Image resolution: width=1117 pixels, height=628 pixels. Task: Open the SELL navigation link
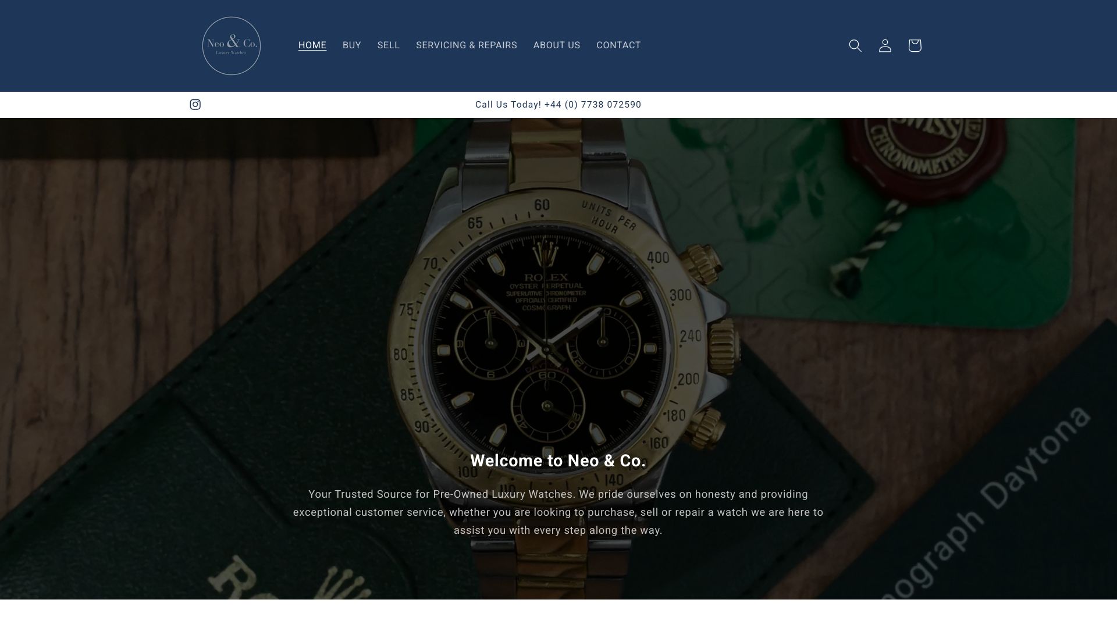(389, 45)
